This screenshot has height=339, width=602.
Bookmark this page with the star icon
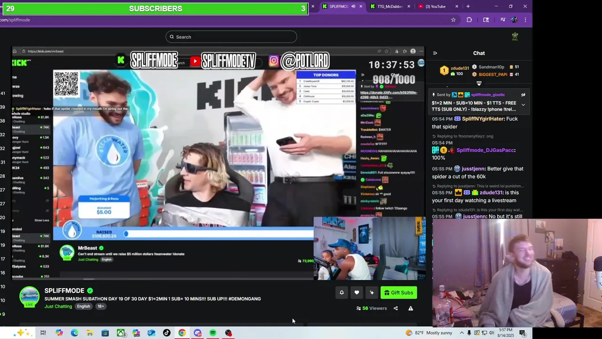(x=453, y=20)
